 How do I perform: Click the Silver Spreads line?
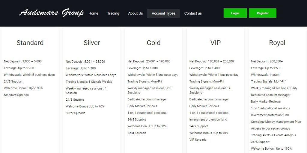coord(76,113)
